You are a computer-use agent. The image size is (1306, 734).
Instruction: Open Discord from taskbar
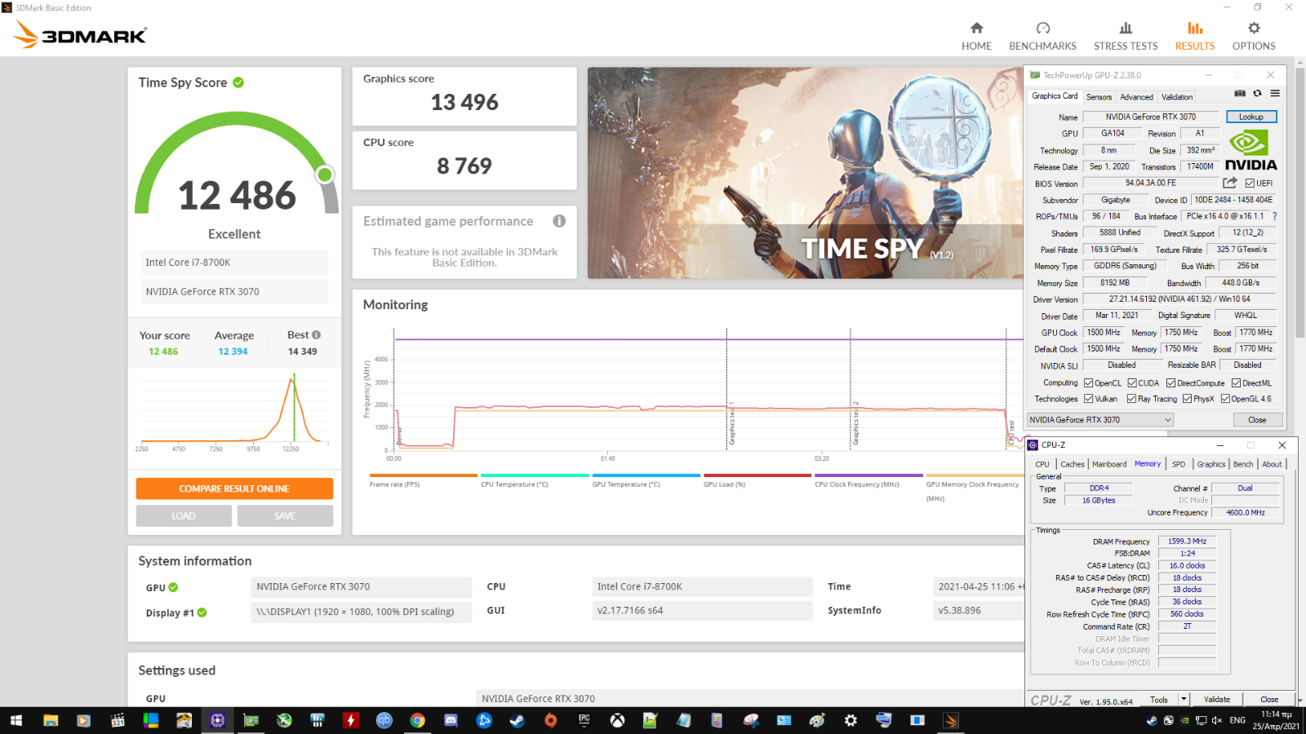pos(451,720)
